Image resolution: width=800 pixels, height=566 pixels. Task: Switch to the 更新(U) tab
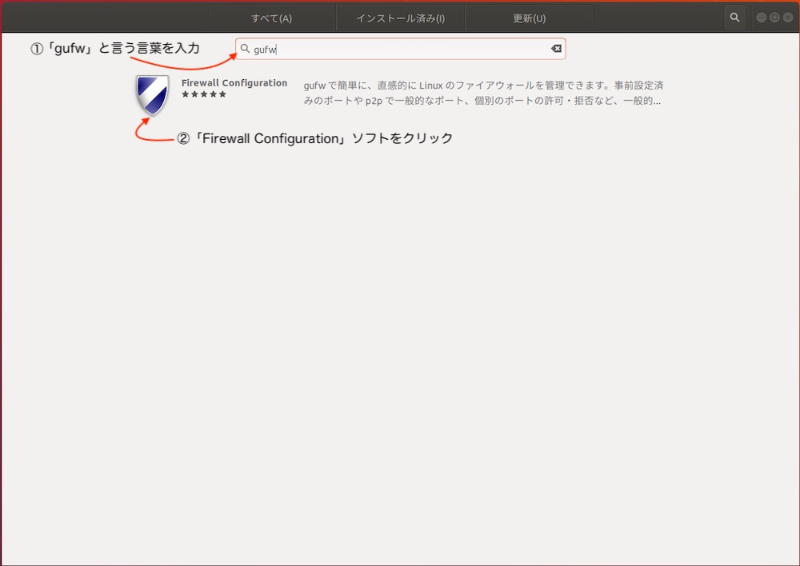[x=529, y=18]
